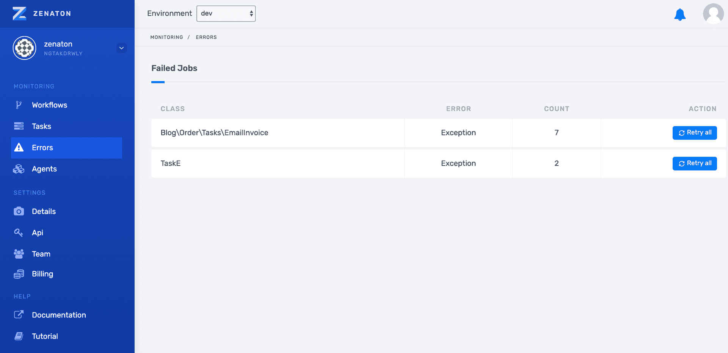Image resolution: width=728 pixels, height=353 pixels.
Task: Click the Errors warning triangle icon
Action: pyautogui.click(x=19, y=147)
